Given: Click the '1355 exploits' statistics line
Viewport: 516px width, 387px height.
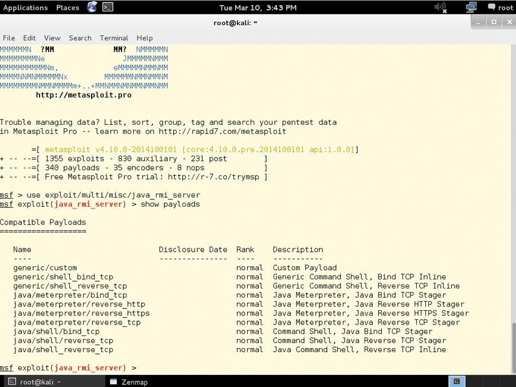Looking at the screenshot, I should click(134, 159).
